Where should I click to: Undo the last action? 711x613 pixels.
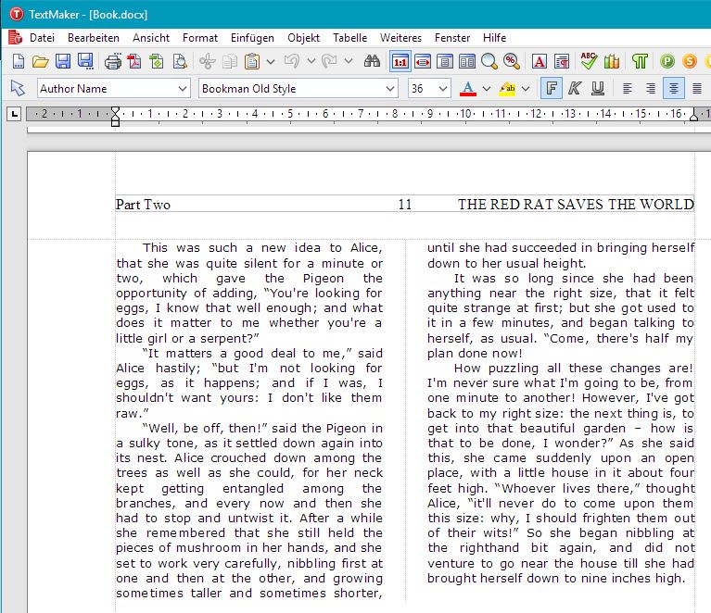292,61
